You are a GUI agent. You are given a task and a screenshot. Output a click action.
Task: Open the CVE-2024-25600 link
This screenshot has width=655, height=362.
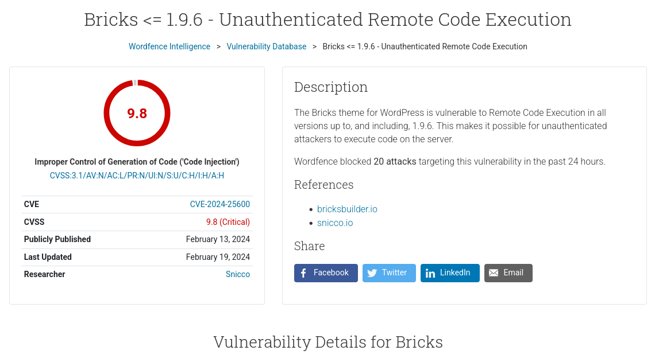point(219,204)
